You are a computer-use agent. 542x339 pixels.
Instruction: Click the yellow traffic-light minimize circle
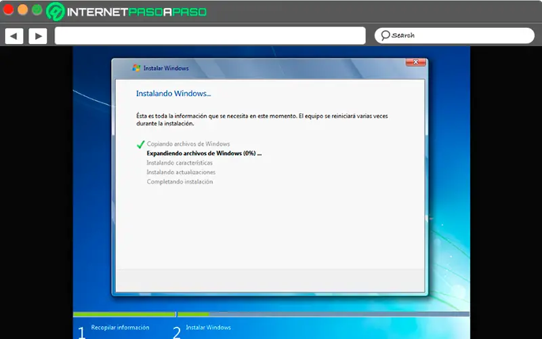tap(23, 9)
